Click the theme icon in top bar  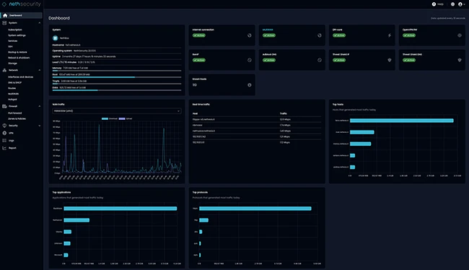[452, 4]
